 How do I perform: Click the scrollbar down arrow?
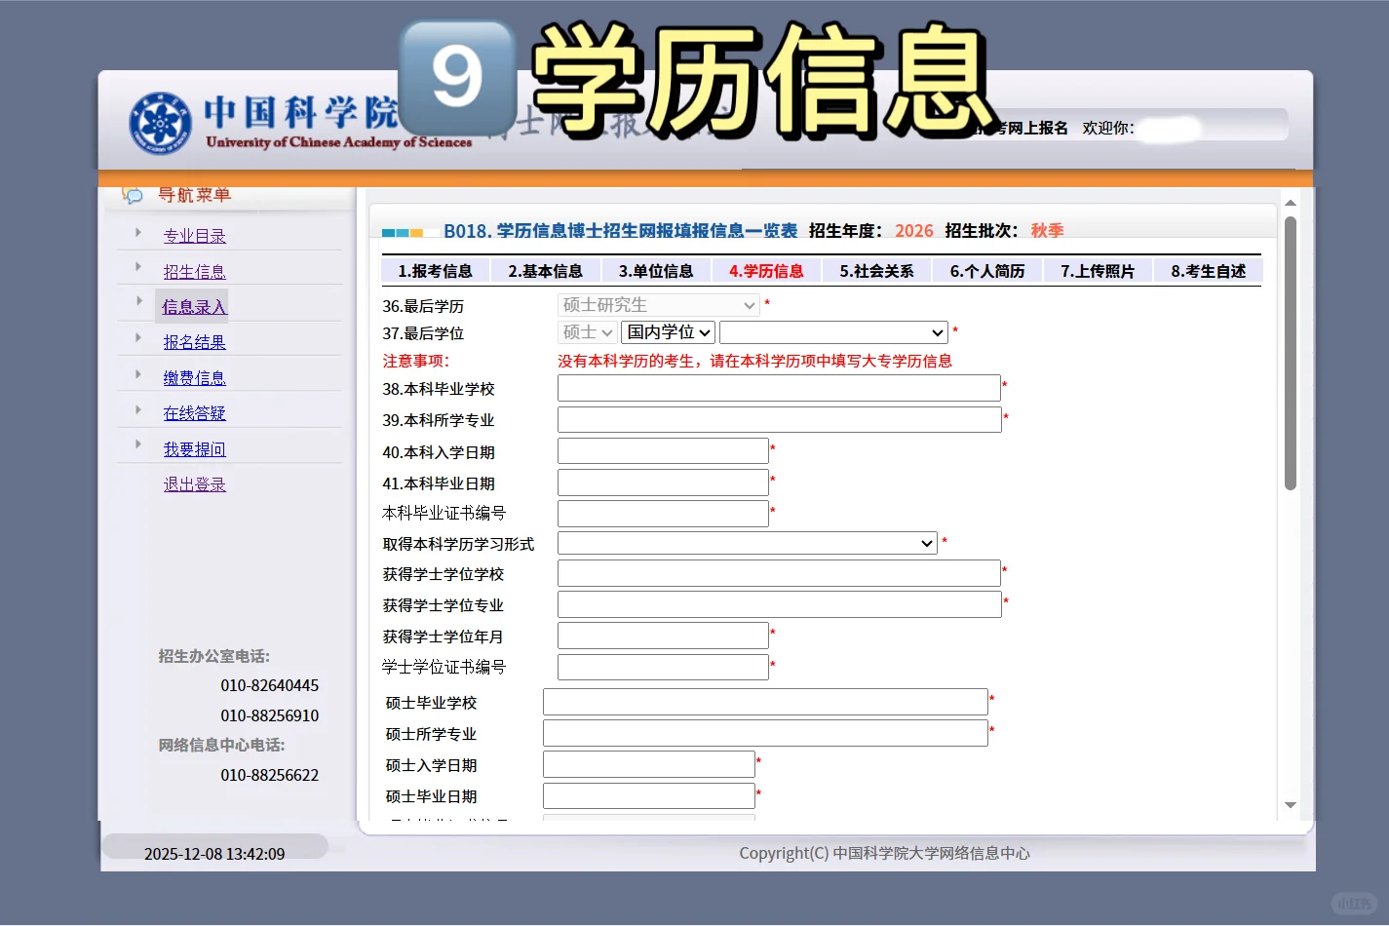coord(1290,805)
